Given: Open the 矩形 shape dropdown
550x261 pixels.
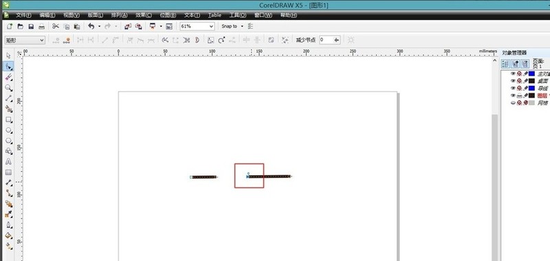Looking at the screenshot, I should (25, 41).
